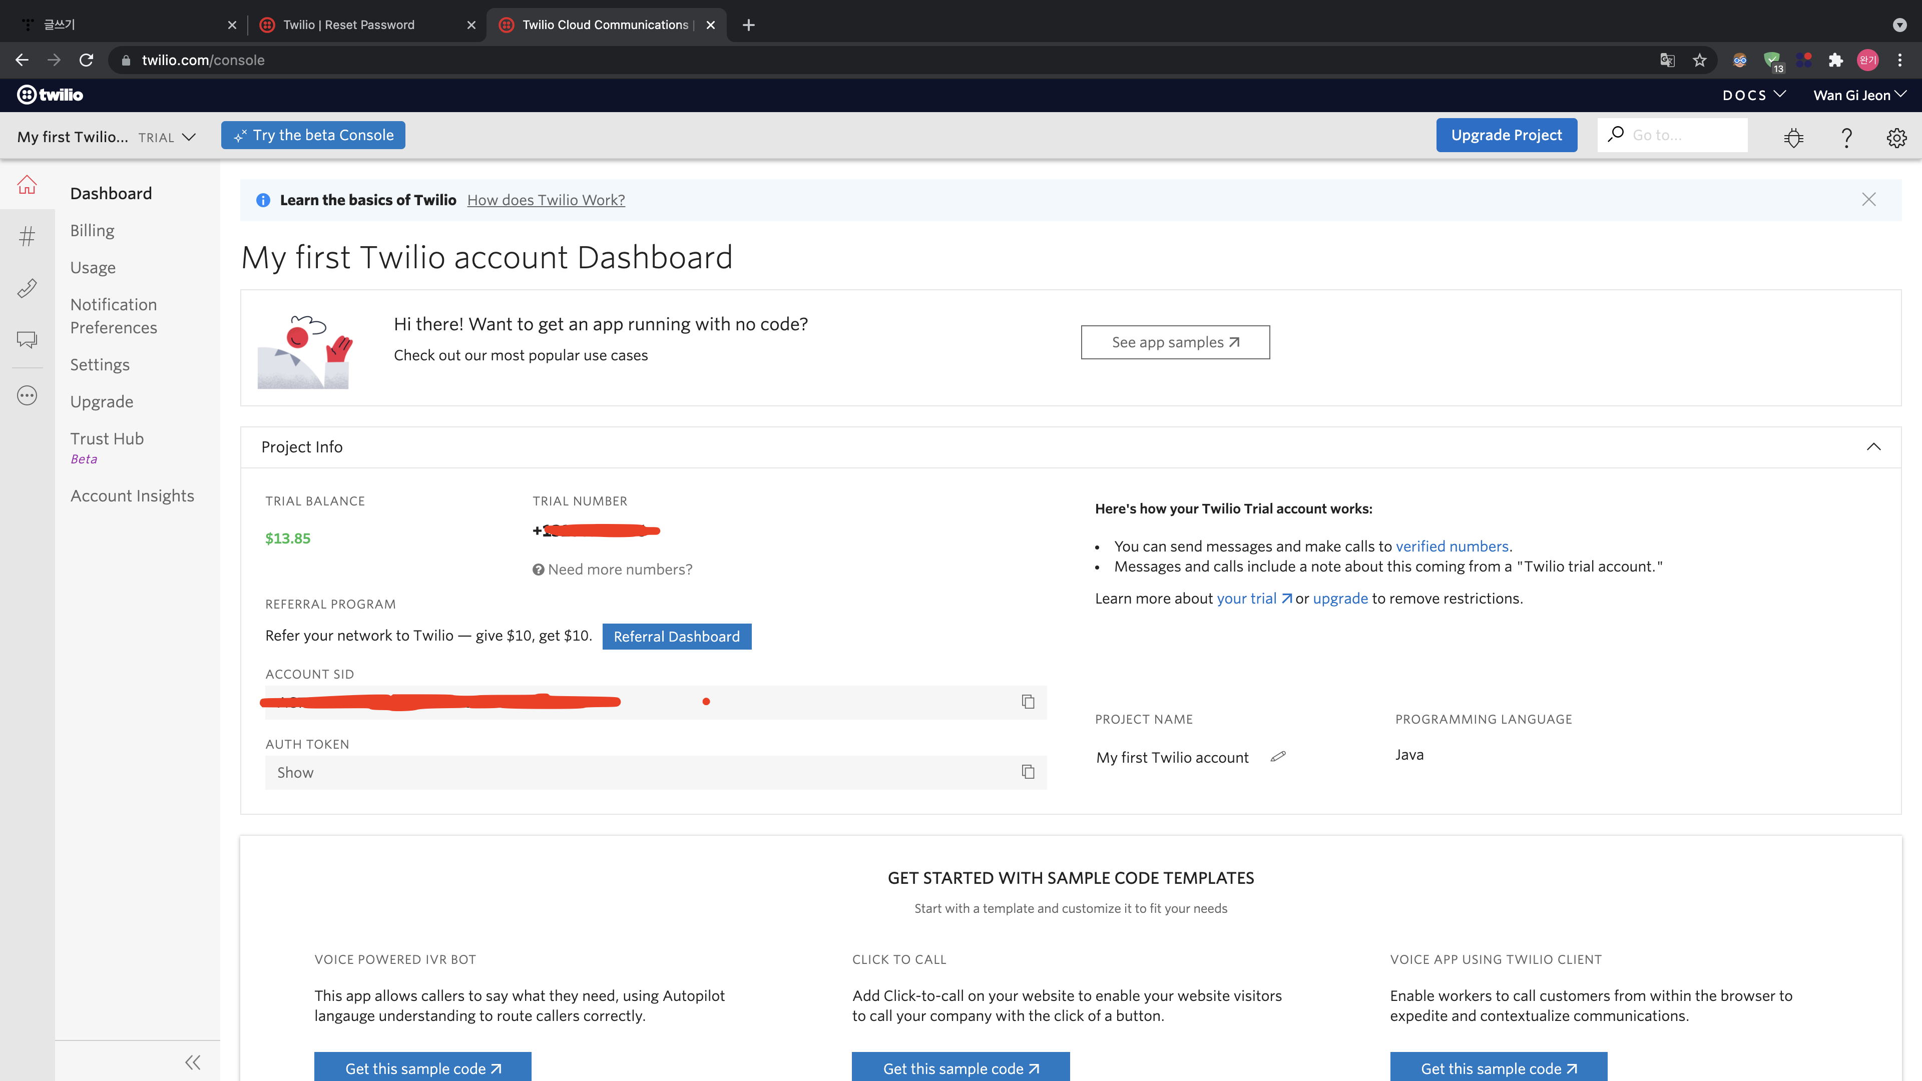Image resolution: width=1922 pixels, height=1081 pixels.
Task: Open the verified numbers link
Action: [1452, 546]
